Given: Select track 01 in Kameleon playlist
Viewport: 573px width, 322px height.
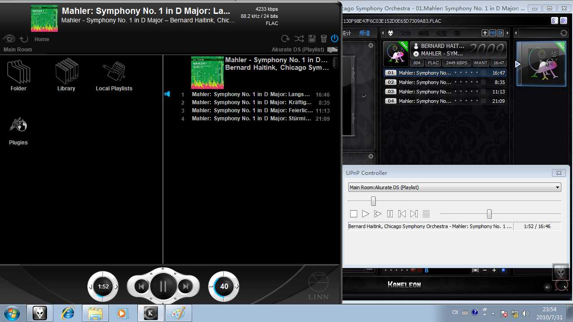Looking at the screenshot, I should point(445,73).
